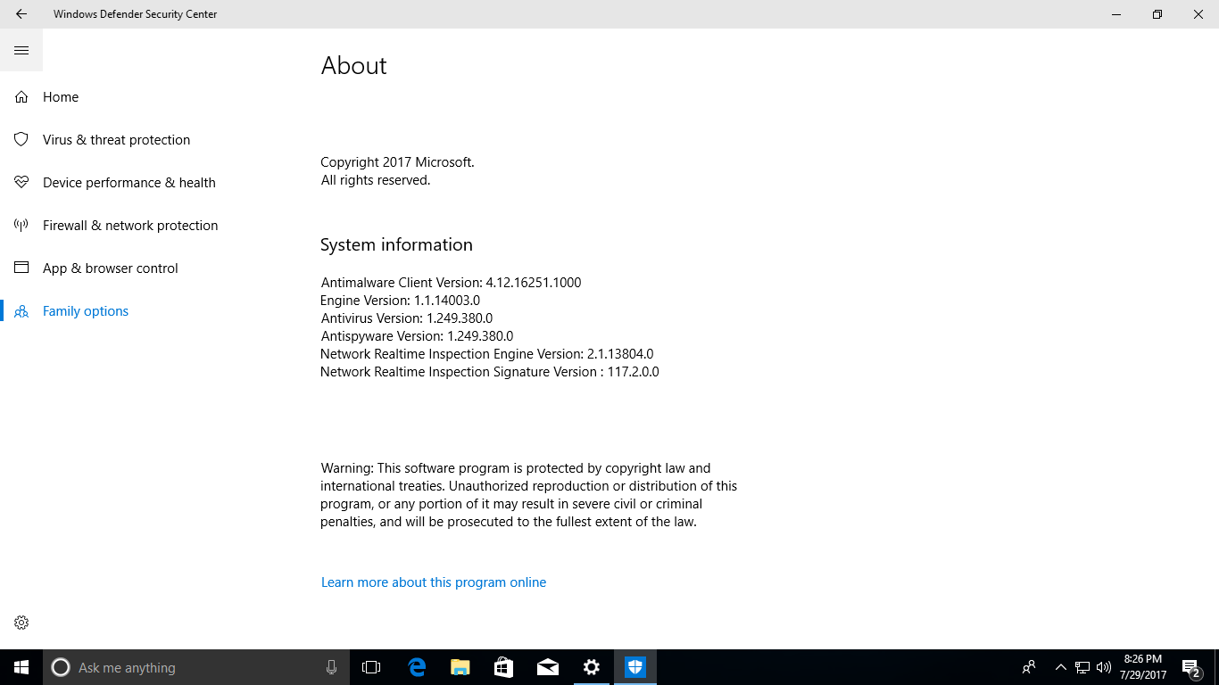Select Family options in sidebar
The height and width of the screenshot is (685, 1219).
click(86, 311)
